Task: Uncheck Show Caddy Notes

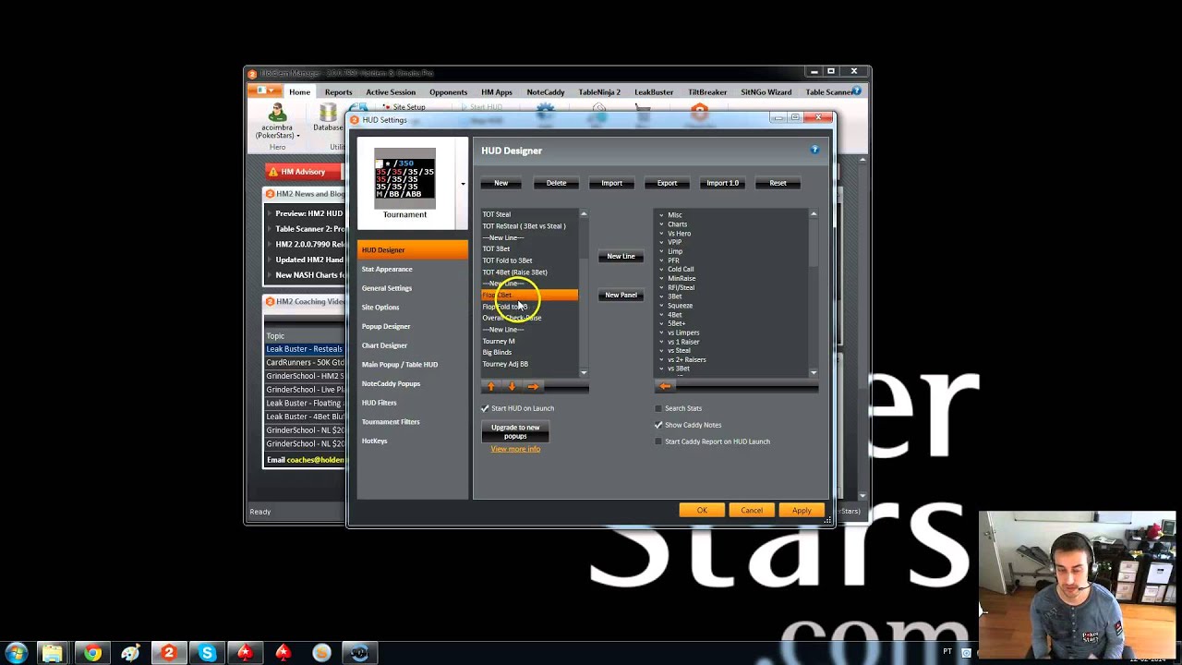Action: click(658, 425)
